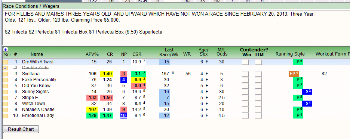Click Sunny Sights' blue S 3 running style badge
350x139 pixels.
click(307, 92)
